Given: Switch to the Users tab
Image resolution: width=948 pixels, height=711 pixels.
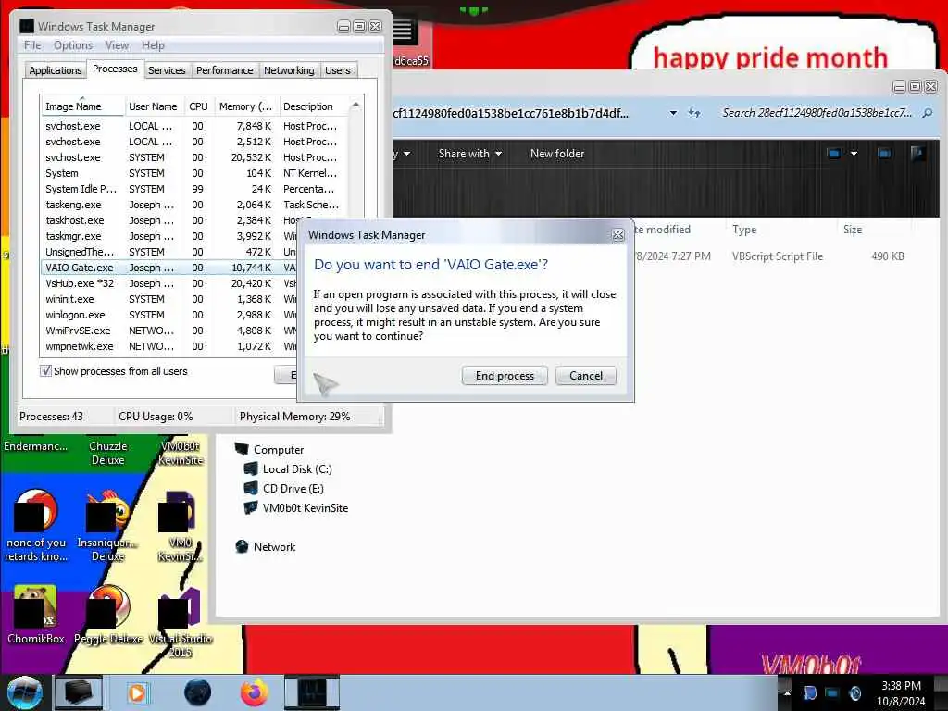Looking at the screenshot, I should 337,70.
